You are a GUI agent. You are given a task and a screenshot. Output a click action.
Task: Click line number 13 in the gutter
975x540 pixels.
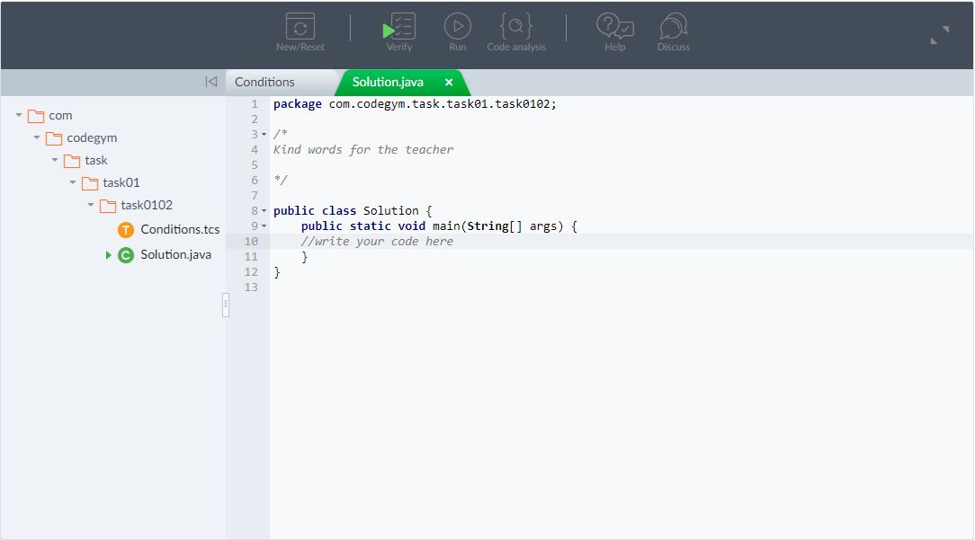point(251,288)
